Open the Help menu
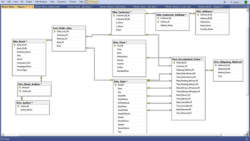Viewport: 250px width, 141px height. click(x=81, y=2)
